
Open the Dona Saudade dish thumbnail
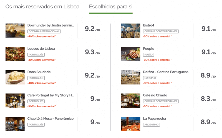pos(15,77)
